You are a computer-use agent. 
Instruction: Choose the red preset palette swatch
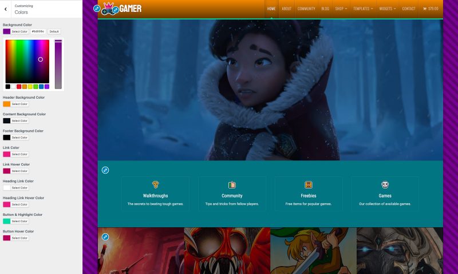coord(19,86)
